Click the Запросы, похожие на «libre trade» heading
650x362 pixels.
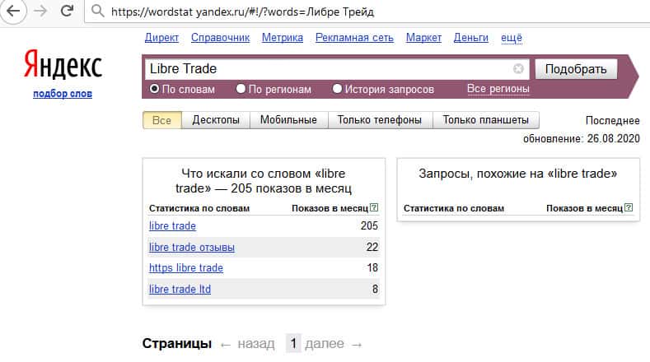coord(517,174)
